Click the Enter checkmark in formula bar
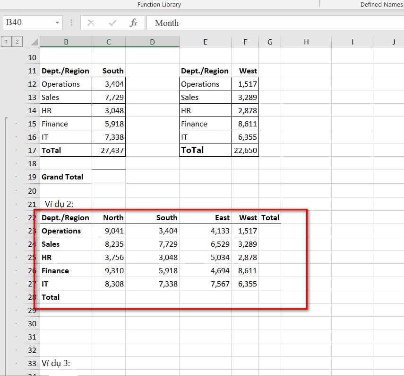The height and width of the screenshot is (376, 404). [112, 23]
